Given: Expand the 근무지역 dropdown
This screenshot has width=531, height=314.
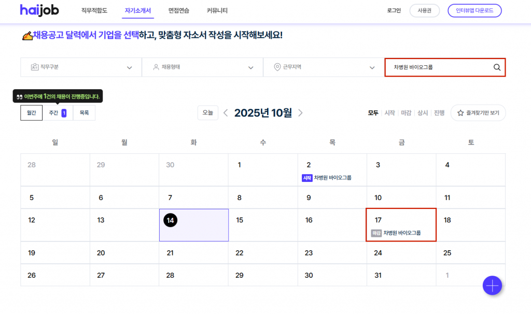Looking at the screenshot, I should coord(324,67).
